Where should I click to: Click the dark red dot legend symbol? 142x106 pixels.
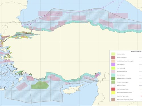[x=141, y=96]
